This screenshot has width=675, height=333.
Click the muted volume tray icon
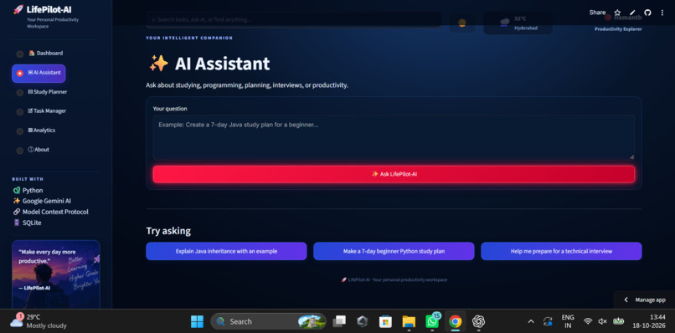[x=603, y=321]
